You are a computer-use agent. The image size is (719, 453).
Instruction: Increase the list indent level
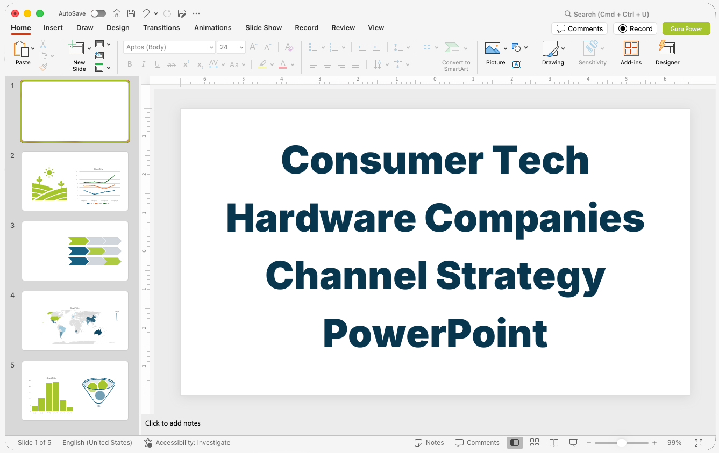click(376, 47)
